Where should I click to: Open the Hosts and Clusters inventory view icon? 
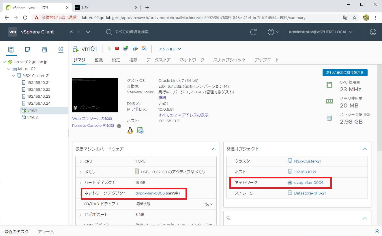tap(11, 50)
